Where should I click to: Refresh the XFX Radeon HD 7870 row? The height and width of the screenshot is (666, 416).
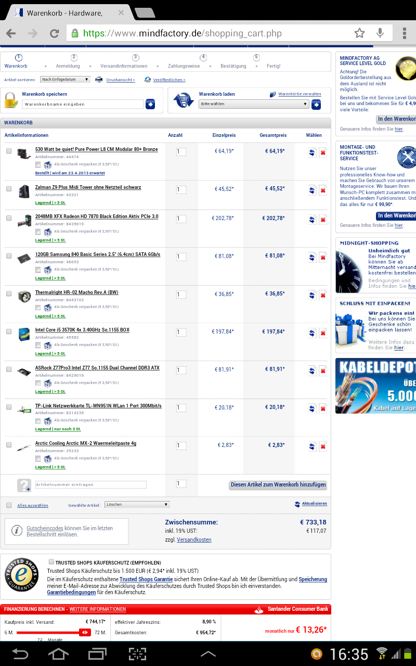coord(312,220)
